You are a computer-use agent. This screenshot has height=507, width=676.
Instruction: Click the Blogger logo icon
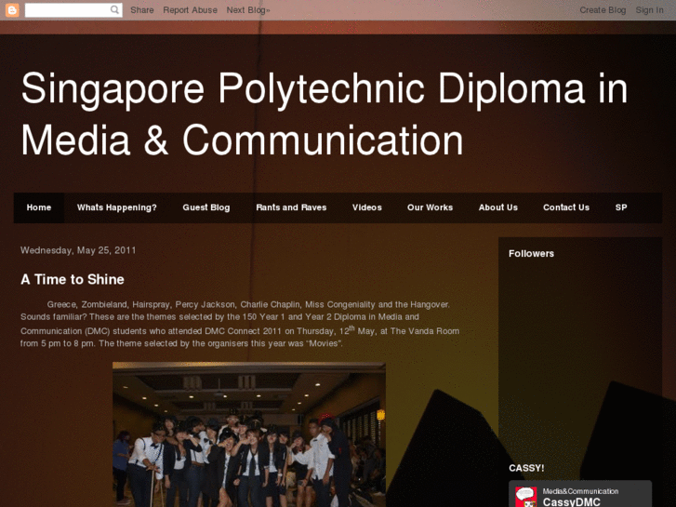12,10
